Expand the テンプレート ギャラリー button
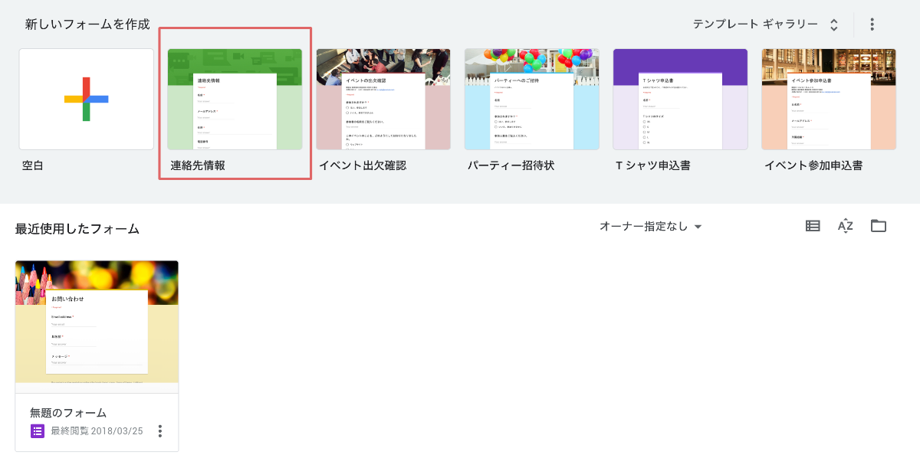 765,25
